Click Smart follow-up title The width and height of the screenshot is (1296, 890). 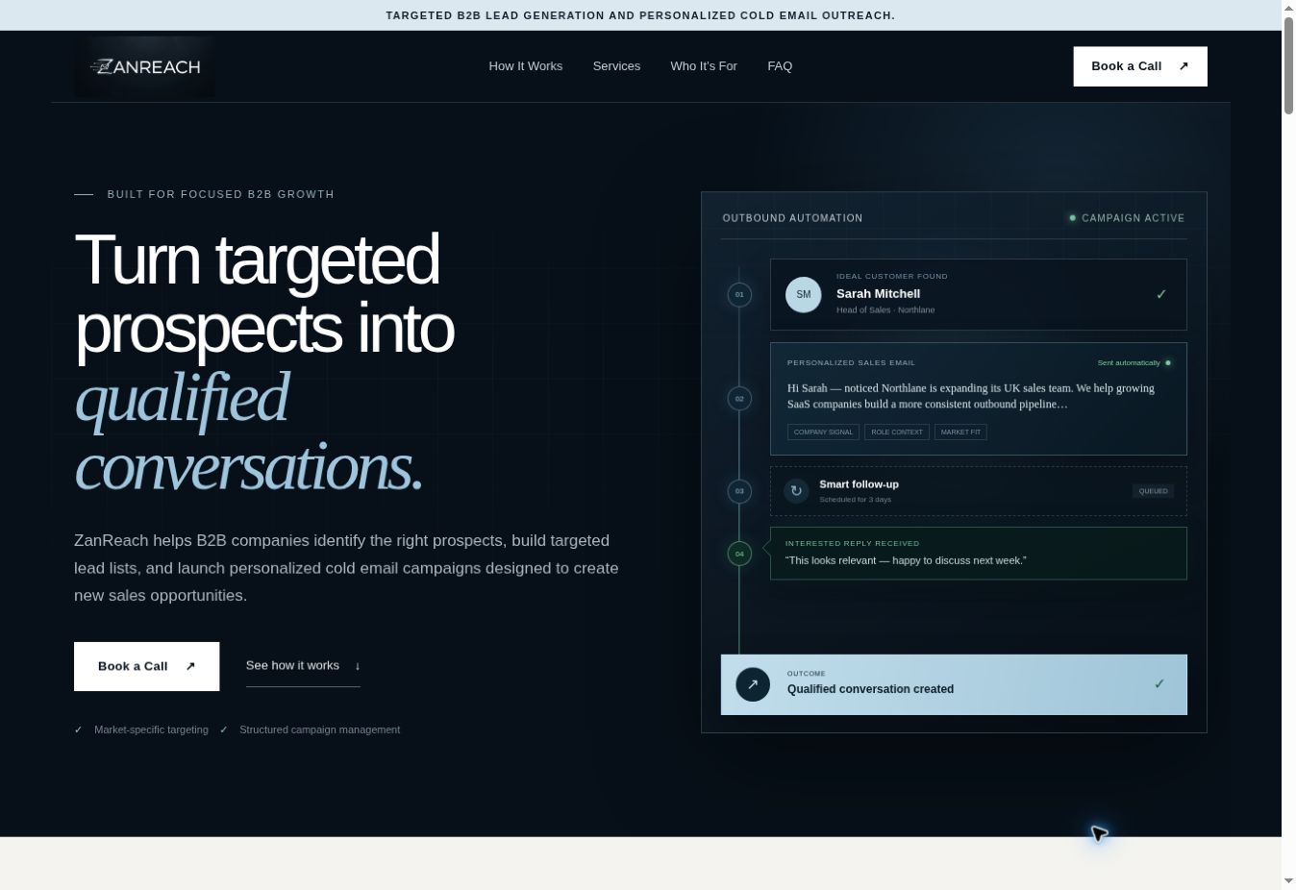(860, 484)
